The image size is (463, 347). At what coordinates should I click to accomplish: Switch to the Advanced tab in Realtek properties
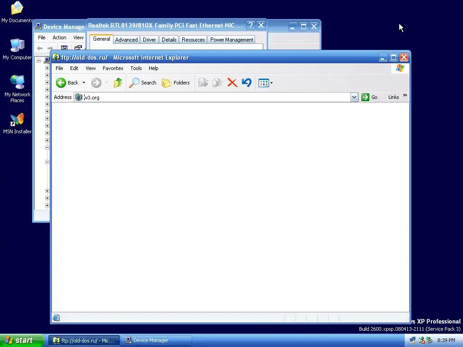[x=127, y=40]
